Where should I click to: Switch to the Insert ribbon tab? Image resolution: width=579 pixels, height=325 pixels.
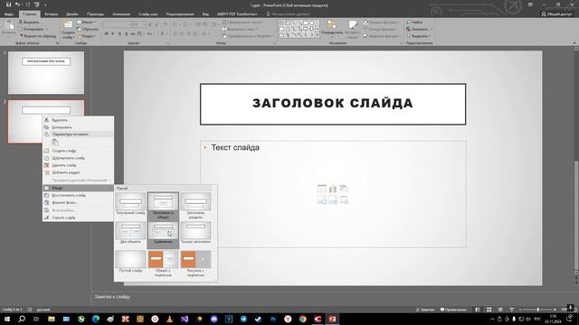[51, 14]
